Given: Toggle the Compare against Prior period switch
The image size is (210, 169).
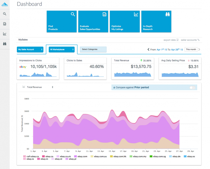Looking at the screenshot, I should [192, 87].
